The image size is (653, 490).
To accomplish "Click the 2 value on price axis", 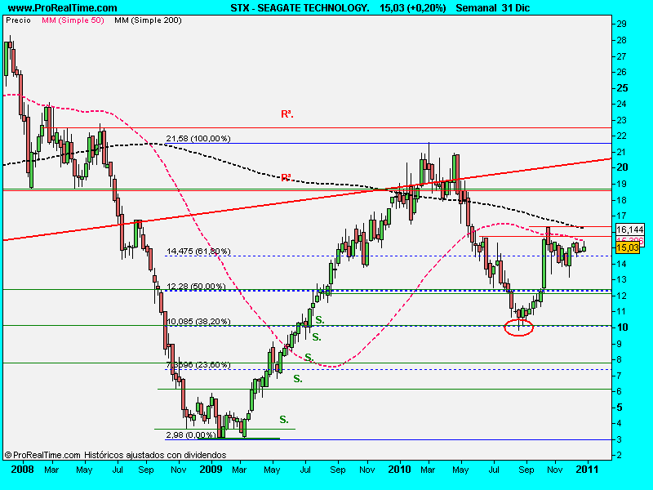I will (x=620, y=456).
